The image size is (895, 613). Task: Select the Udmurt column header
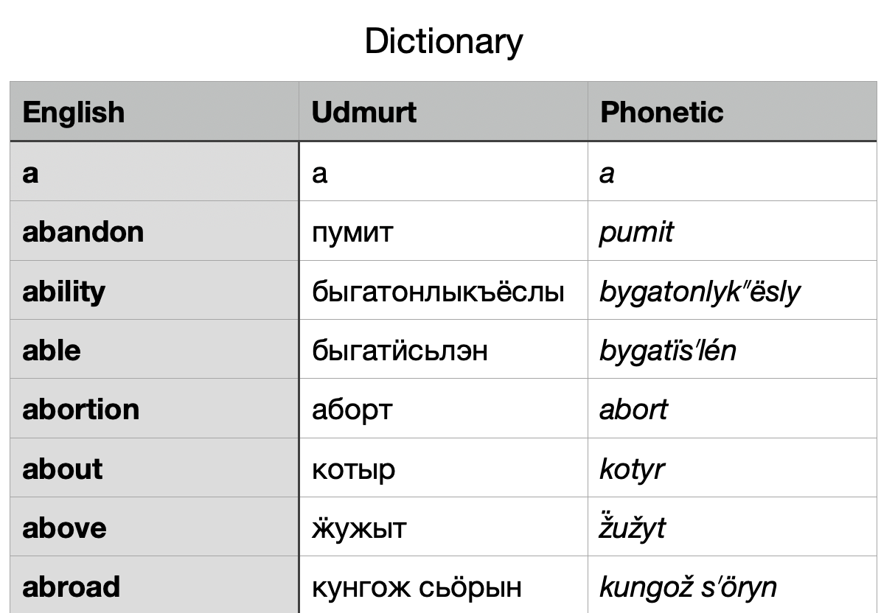click(x=364, y=112)
